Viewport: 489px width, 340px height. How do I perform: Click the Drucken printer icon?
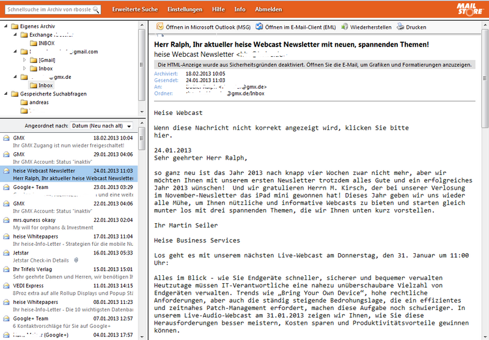pos(400,27)
